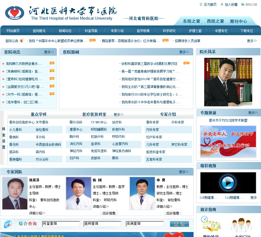Screen dimensions: 261x237
Task: Open 详细介绍>> for 申勇
Action: pyautogui.click(x=164, y=207)
